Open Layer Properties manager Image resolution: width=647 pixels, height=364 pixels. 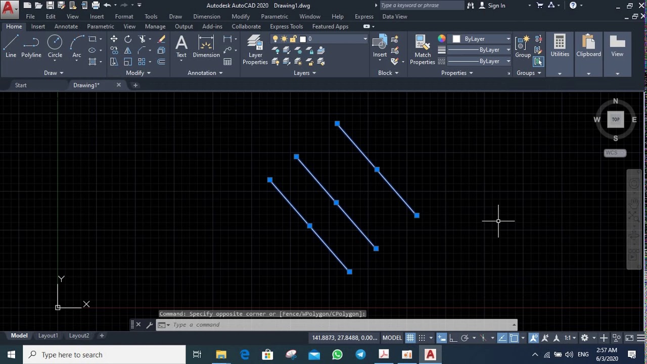pos(255,50)
